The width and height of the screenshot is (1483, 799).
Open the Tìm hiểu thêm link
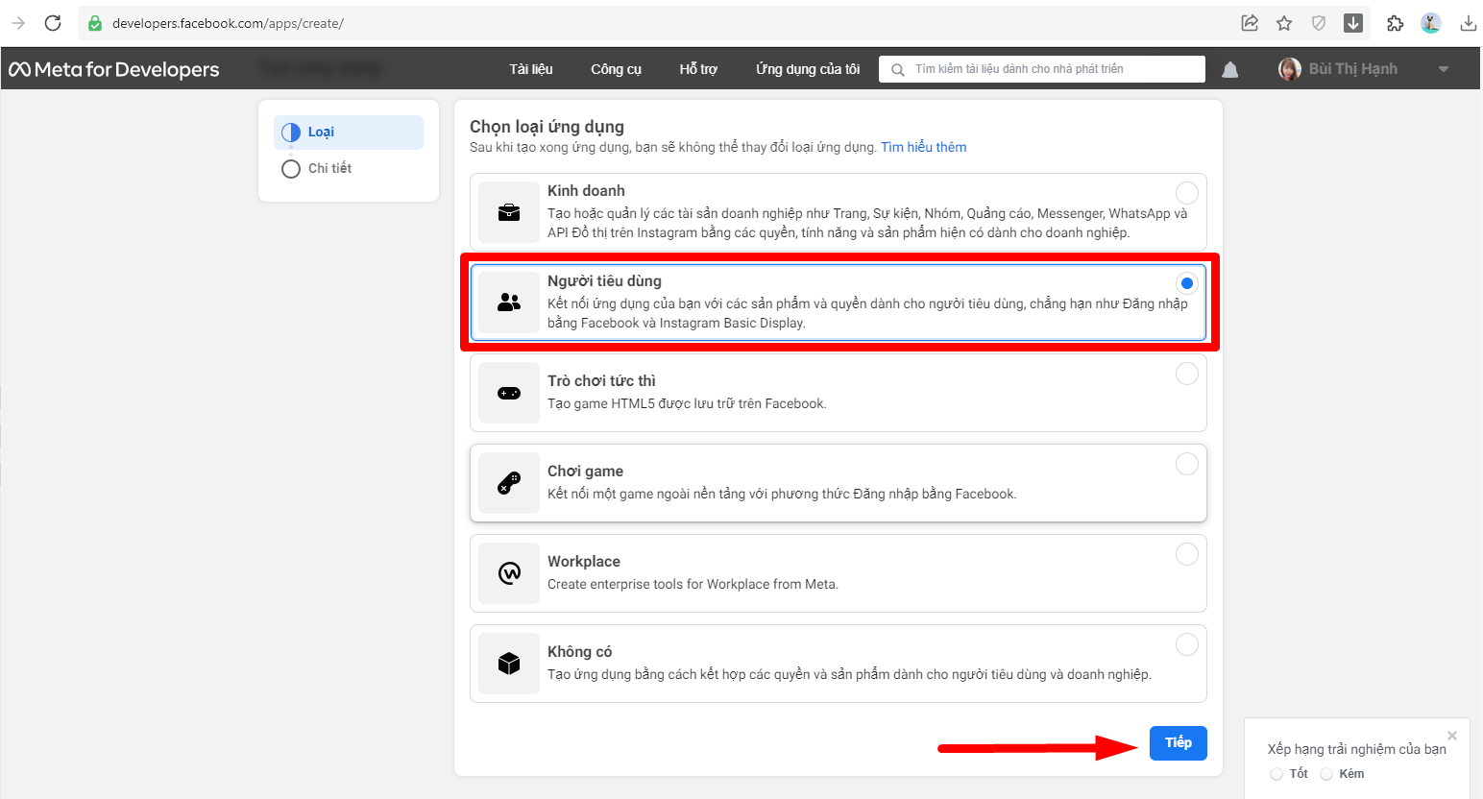[x=923, y=147]
